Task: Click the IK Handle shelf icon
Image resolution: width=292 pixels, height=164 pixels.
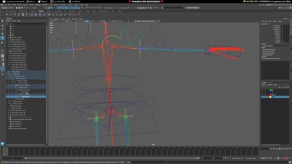Action: [15, 14]
